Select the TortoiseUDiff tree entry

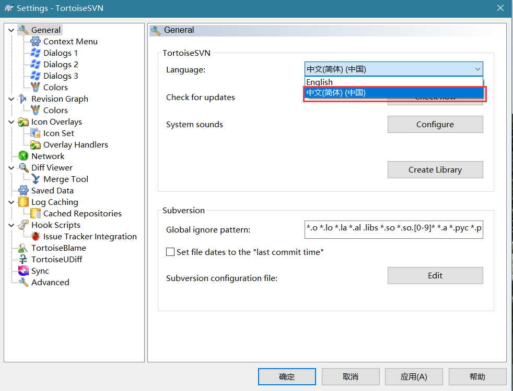point(56,259)
